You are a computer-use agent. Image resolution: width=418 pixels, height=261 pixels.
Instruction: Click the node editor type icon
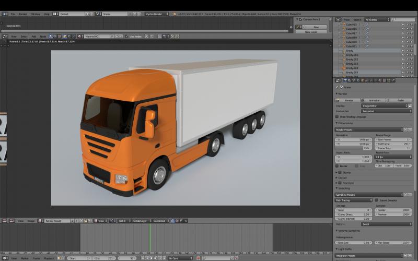point(5,36)
